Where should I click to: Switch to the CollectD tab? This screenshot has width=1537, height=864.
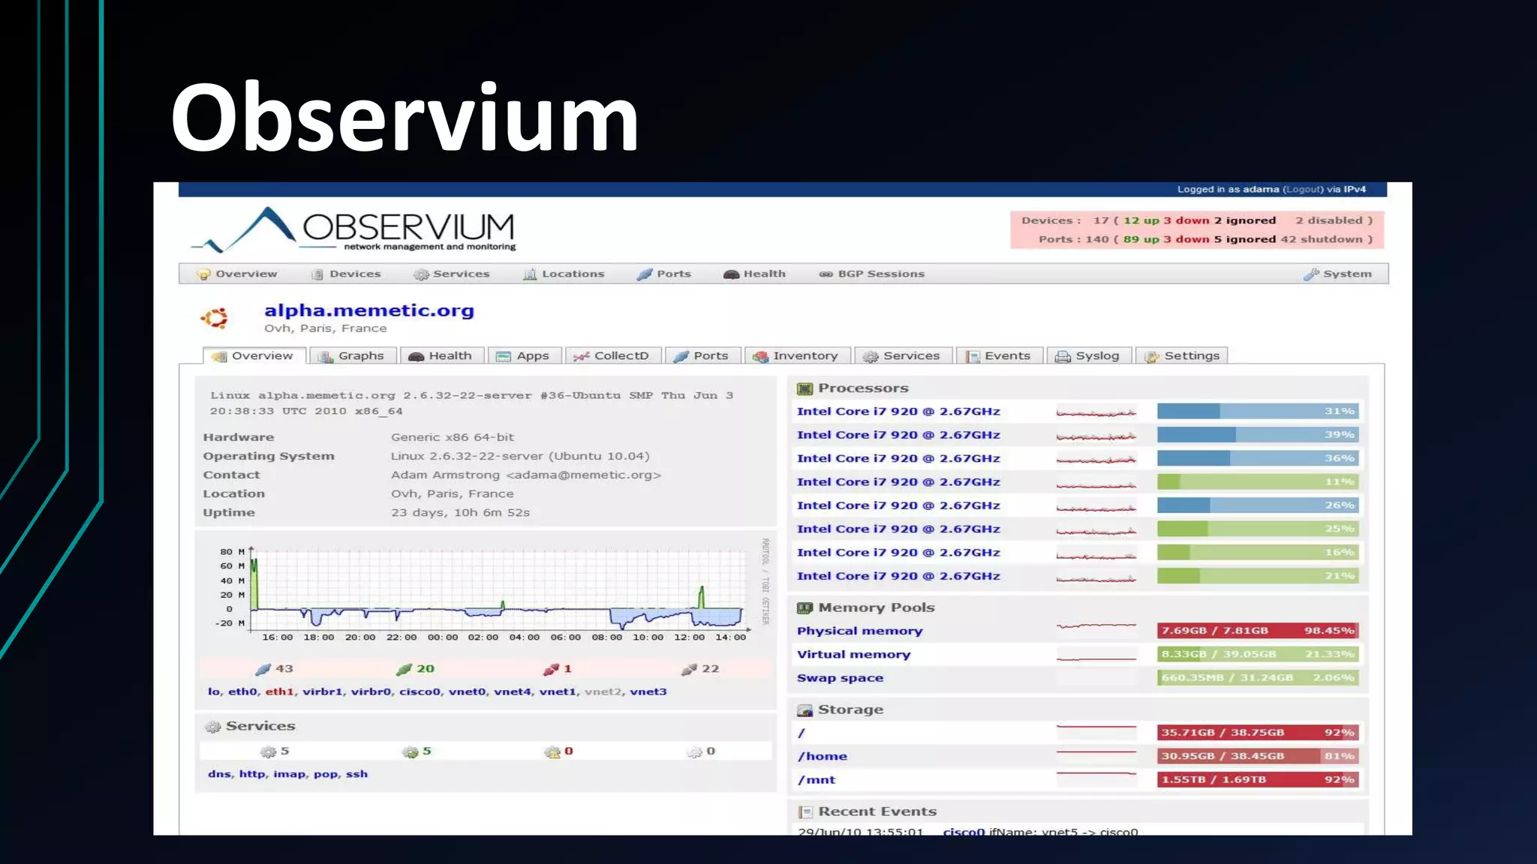612,355
